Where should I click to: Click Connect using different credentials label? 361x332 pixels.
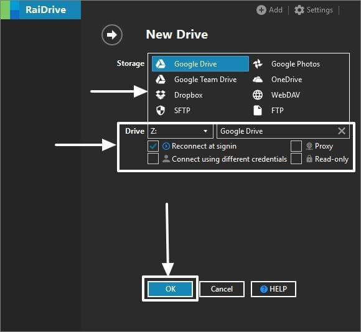click(x=229, y=159)
